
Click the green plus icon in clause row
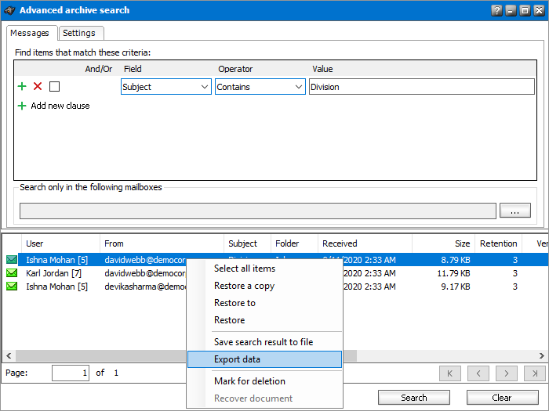click(x=22, y=87)
